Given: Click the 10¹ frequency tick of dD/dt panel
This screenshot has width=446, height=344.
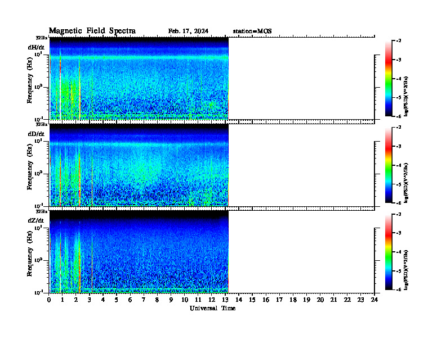Looking at the screenshot, I should click(38, 141).
